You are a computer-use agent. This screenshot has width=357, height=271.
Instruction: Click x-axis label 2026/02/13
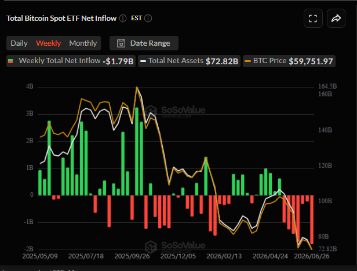click(224, 256)
